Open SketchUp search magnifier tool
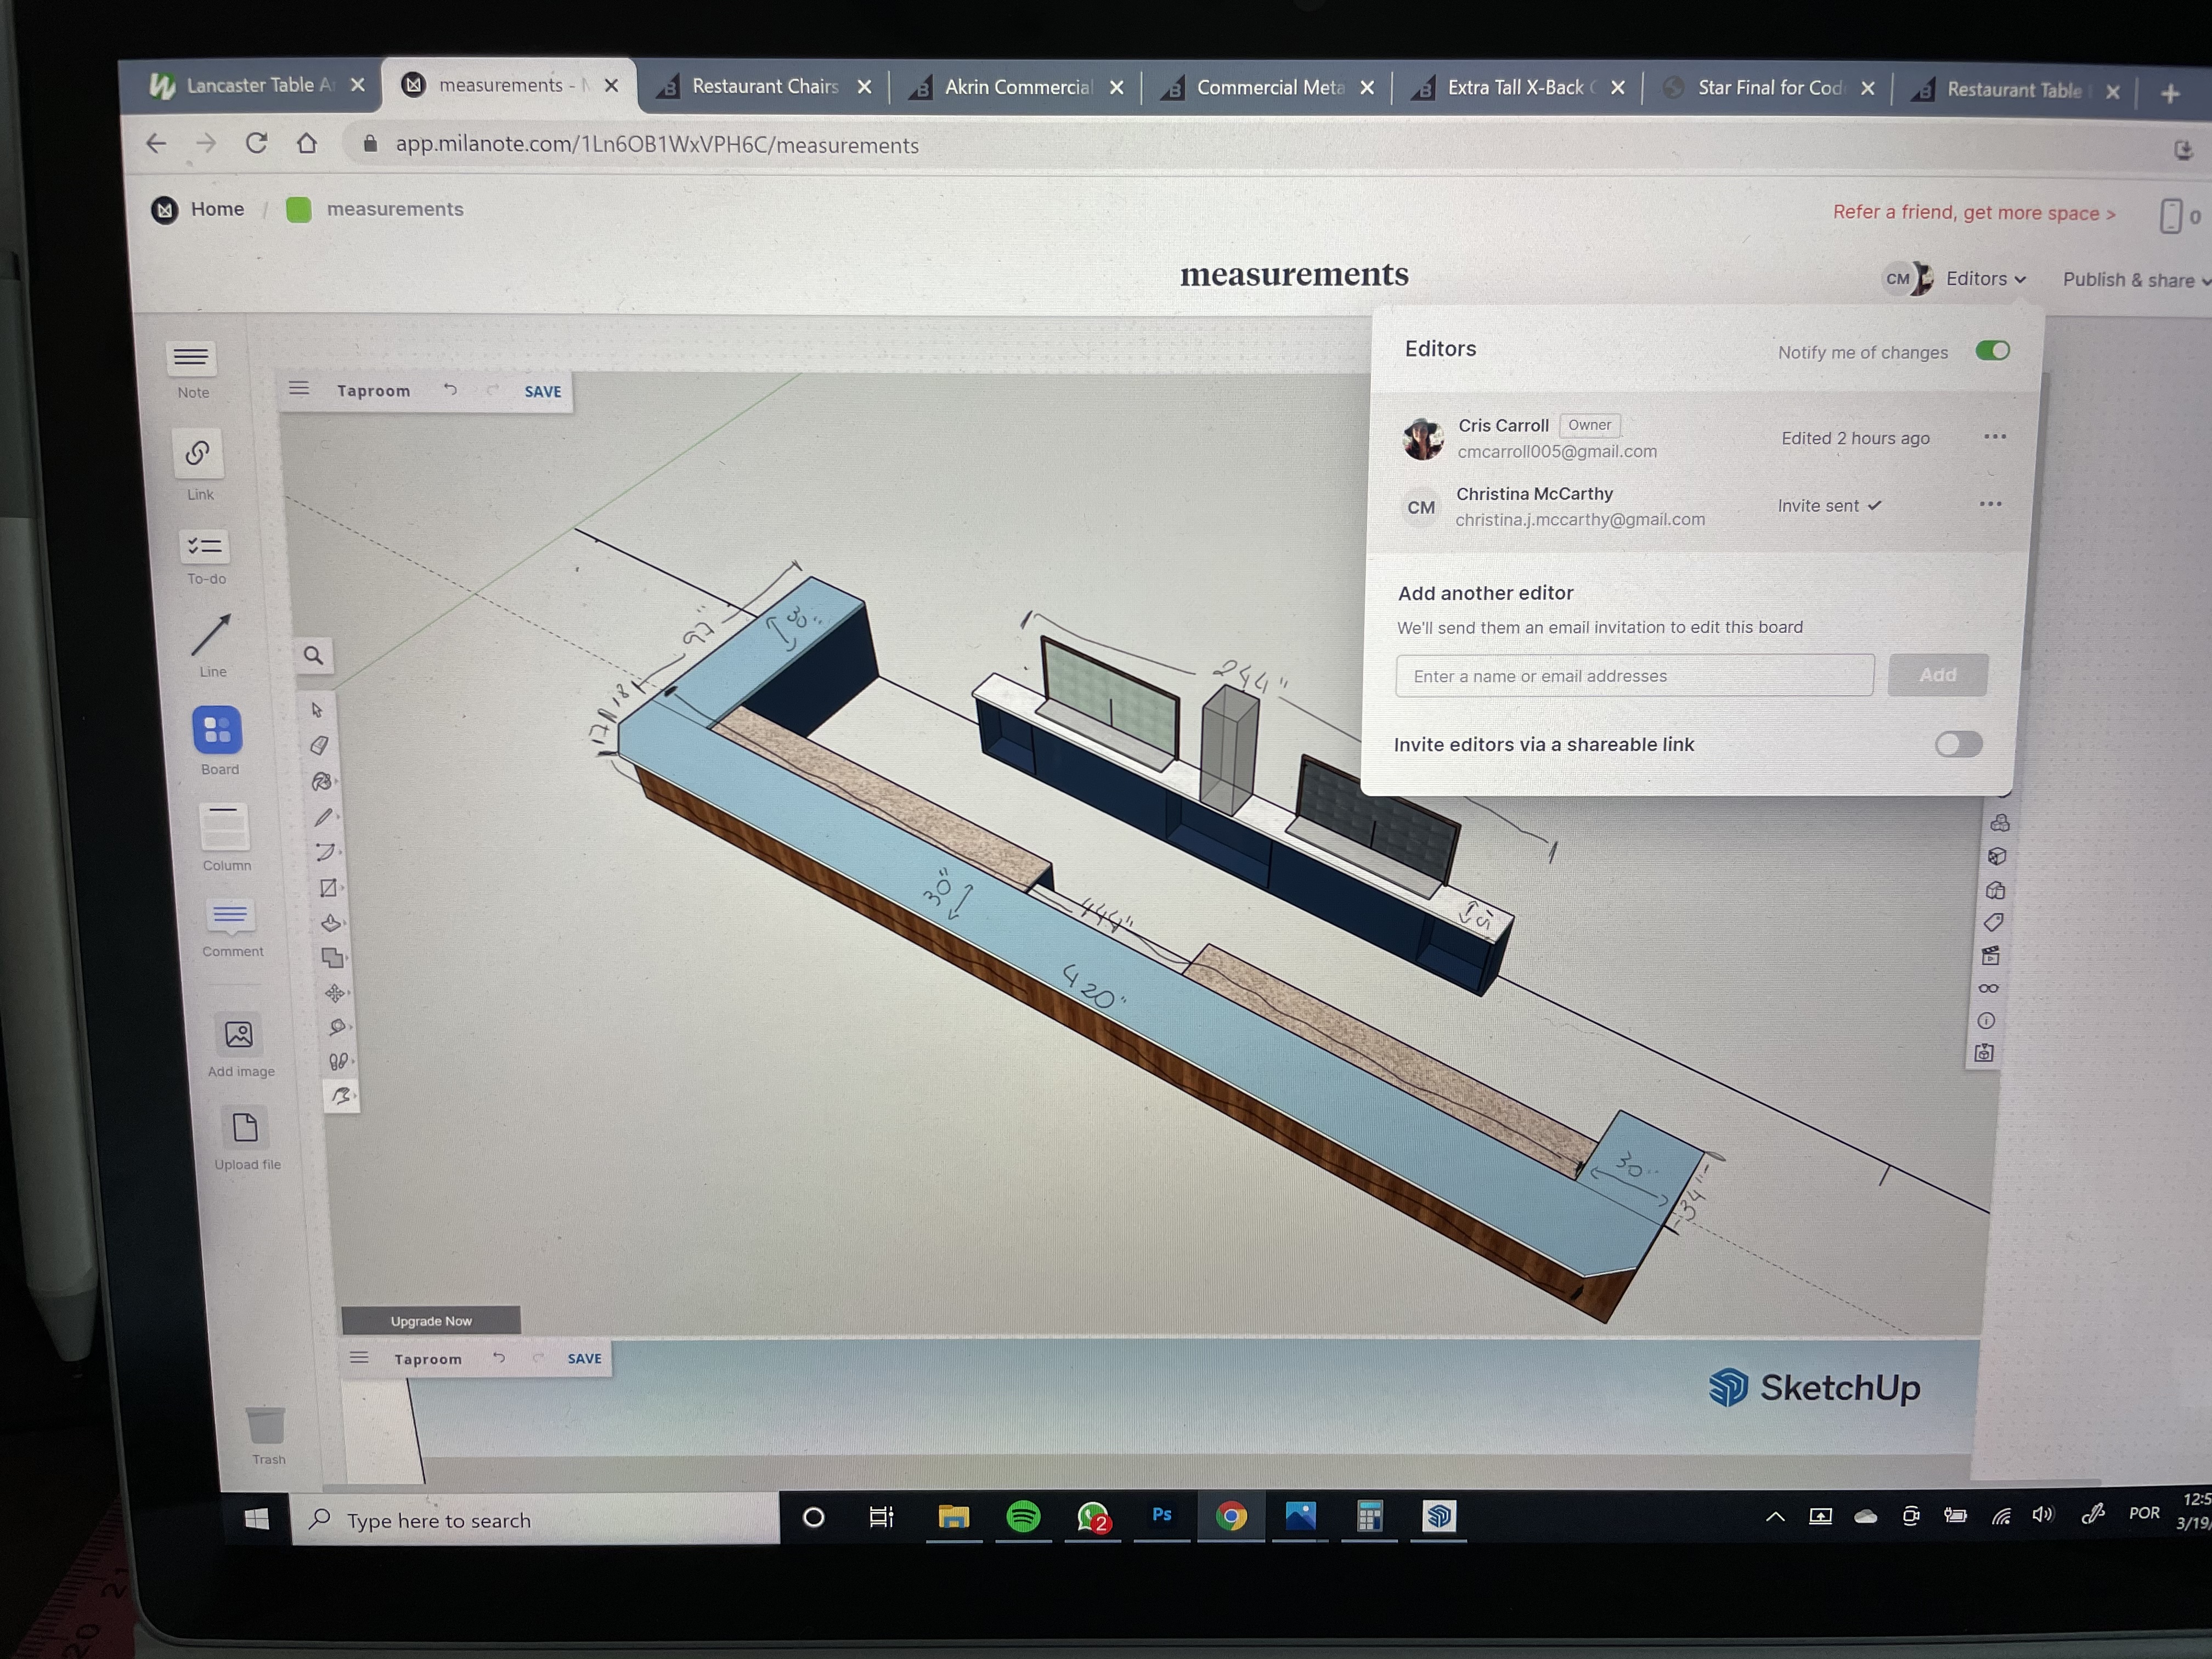 [x=313, y=656]
